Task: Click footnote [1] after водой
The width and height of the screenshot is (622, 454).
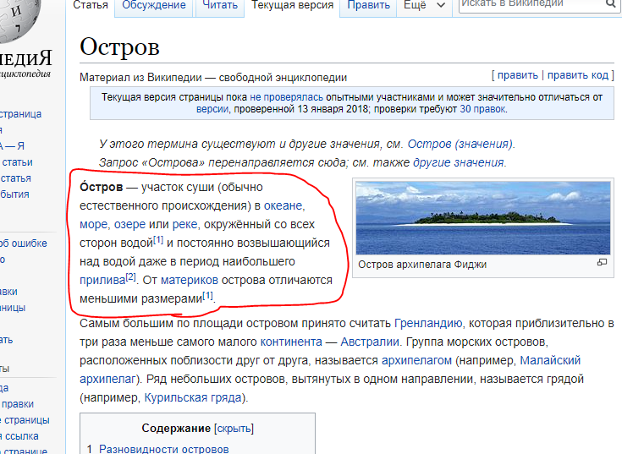Action: point(158,240)
